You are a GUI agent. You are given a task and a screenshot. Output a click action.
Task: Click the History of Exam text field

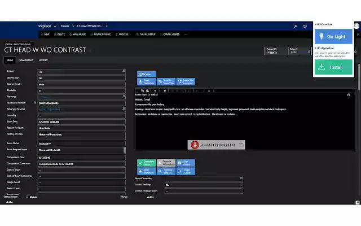coord(81,136)
